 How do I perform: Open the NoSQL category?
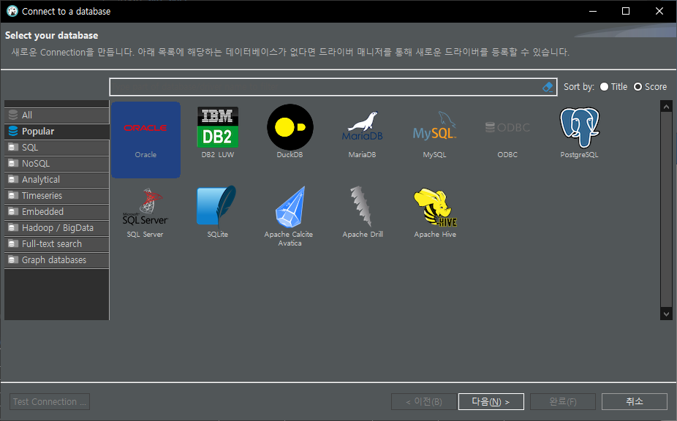pos(56,164)
